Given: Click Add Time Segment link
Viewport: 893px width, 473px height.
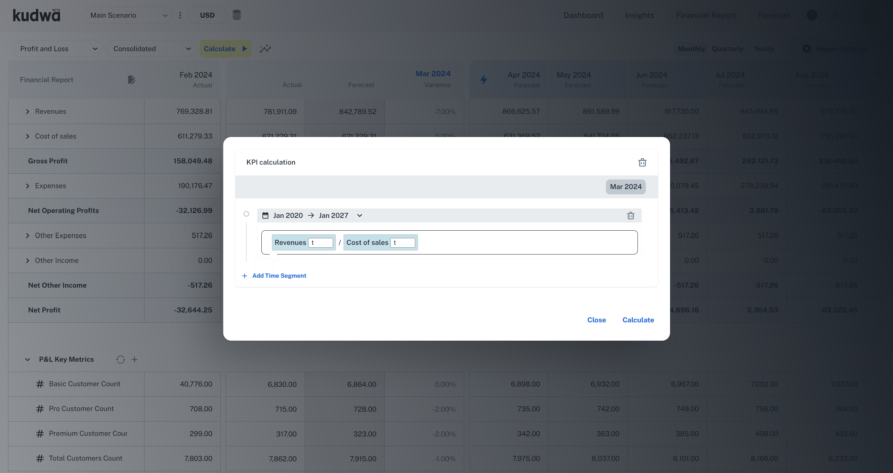Looking at the screenshot, I should click(x=279, y=276).
